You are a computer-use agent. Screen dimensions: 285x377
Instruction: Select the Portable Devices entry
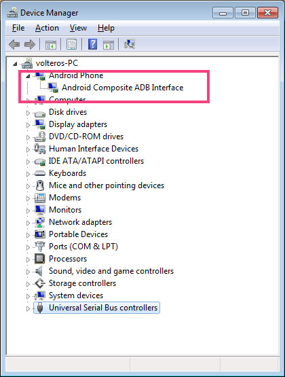click(x=78, y=234)
